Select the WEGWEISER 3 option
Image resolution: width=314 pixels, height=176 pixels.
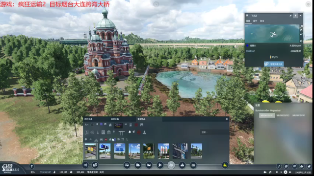299,115
